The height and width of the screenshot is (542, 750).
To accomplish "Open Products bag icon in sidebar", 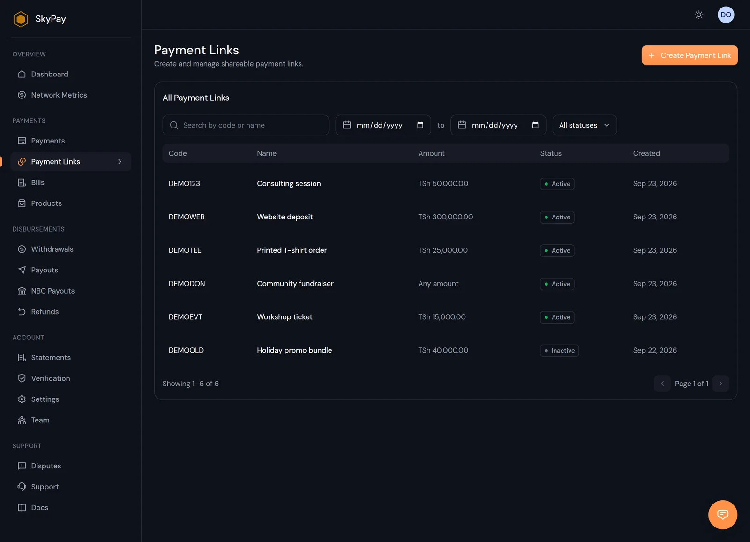I will pyautogui.click(x=22, y=203).
